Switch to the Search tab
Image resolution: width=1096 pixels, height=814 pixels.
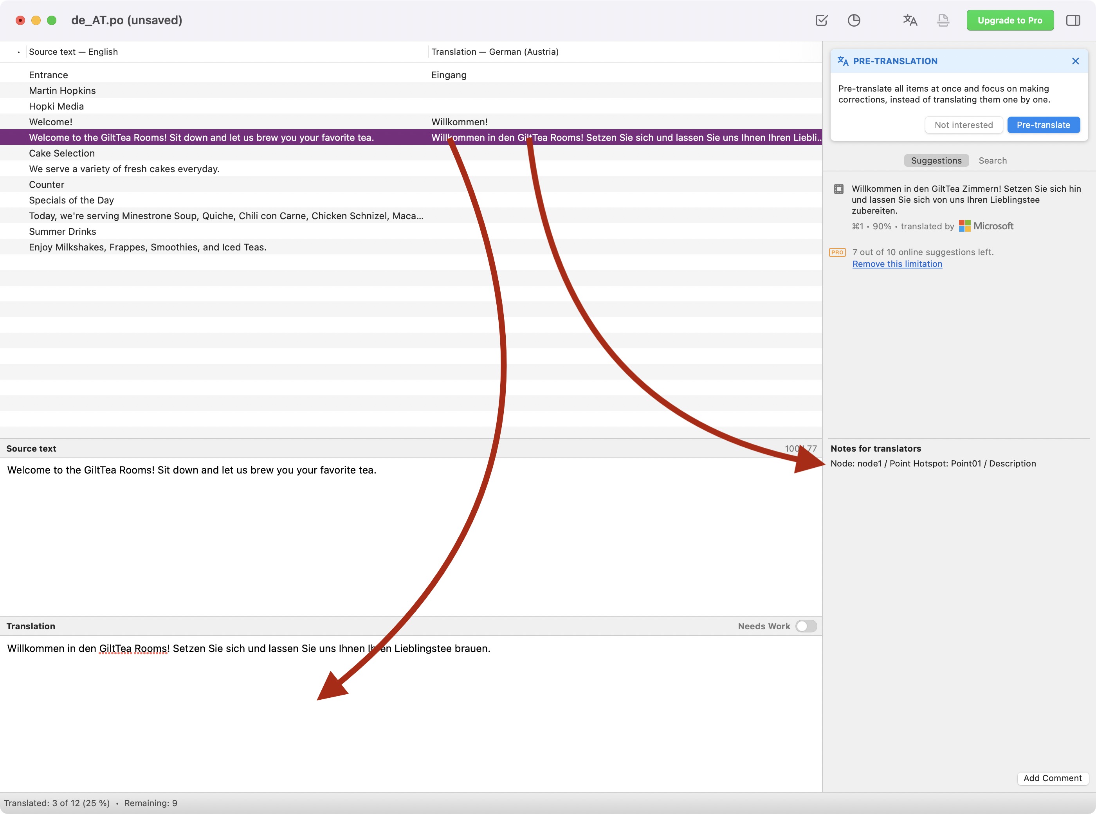(993, 160)
